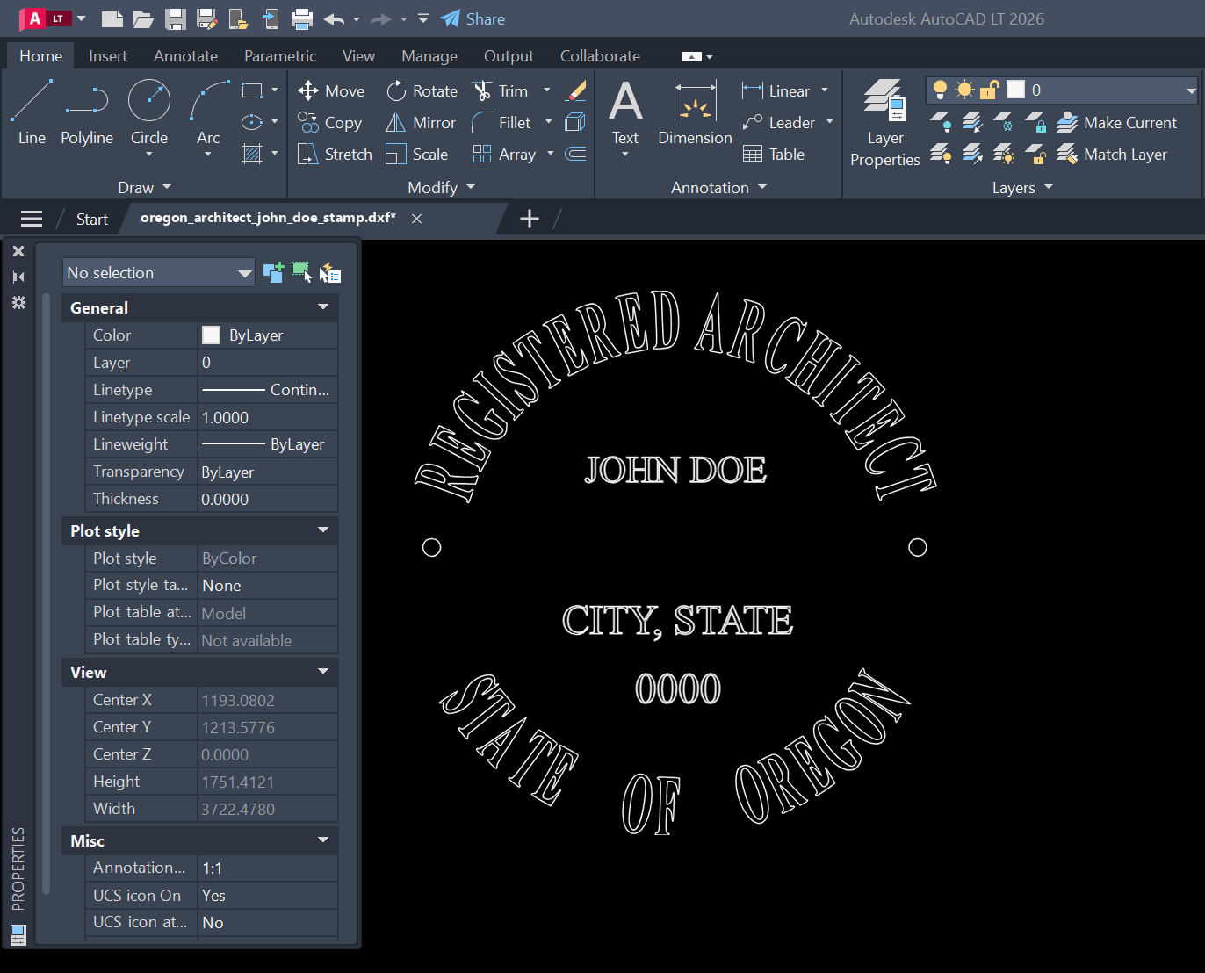Collapse the Misc section

coord(323,840)
